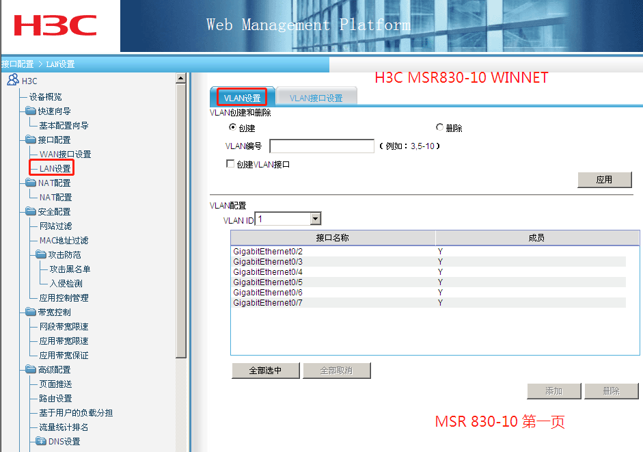Click the 应用 button
This screenshot has width=643, height=452.
coord(605,180)
